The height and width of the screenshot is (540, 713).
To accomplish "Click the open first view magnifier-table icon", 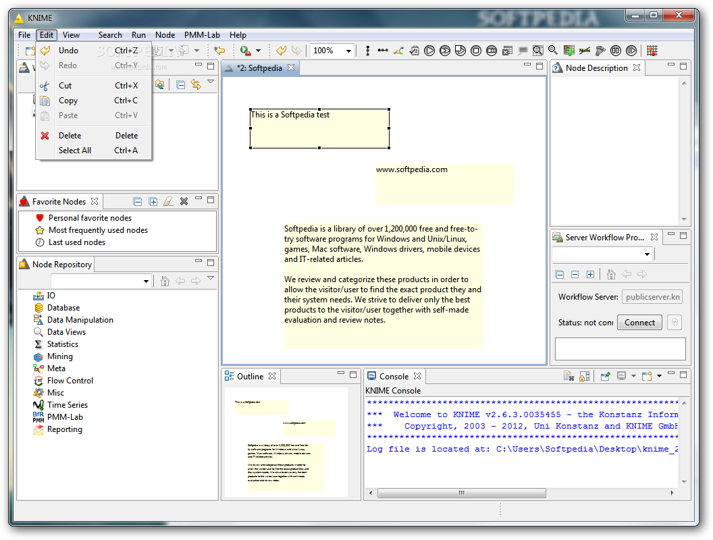I will 538,51.
